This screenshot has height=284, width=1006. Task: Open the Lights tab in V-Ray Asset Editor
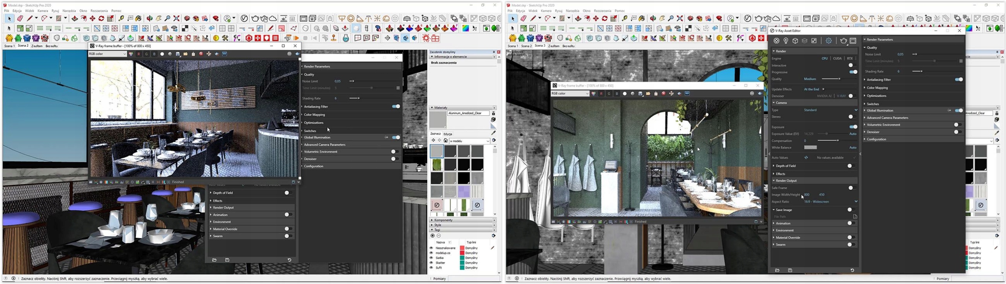pyautogui.click(x=786, y=41)
